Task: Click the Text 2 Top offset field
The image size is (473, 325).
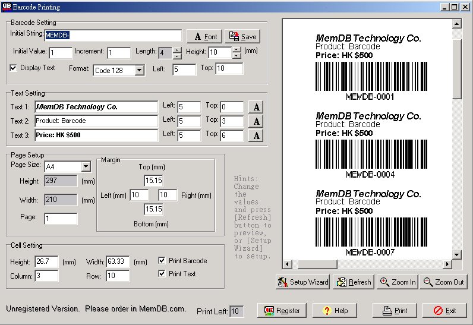Action: tap(232, 121)
